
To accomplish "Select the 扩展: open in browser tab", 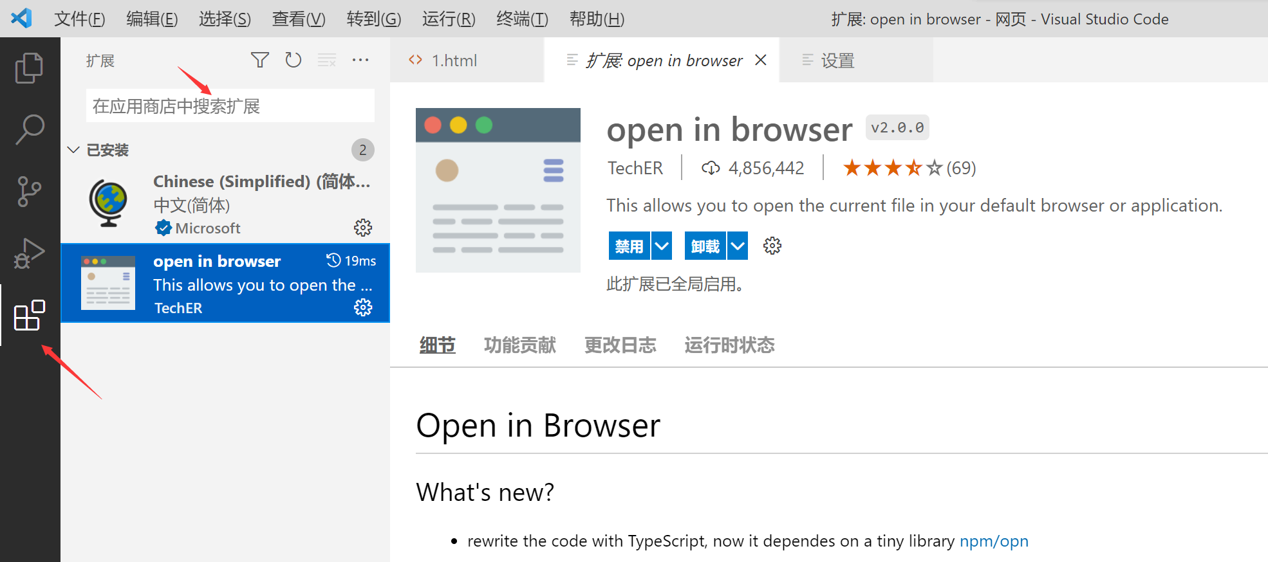I will coord(663,60).
